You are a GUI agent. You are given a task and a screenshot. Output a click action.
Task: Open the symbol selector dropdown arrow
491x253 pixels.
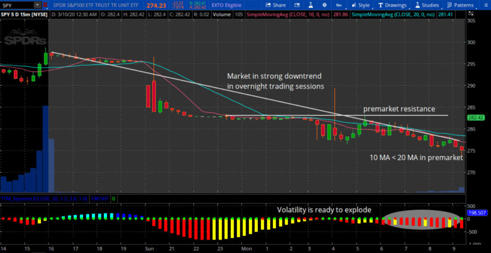point(37,5)
